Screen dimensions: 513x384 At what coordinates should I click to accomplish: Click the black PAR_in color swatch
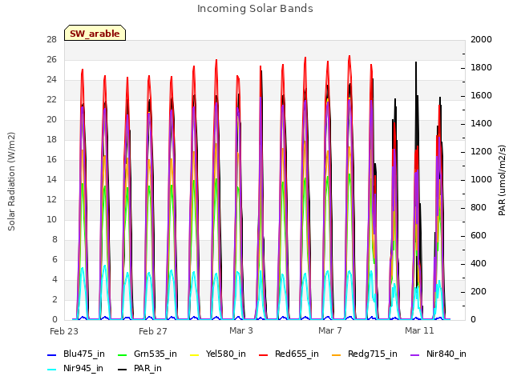coord(122,370)
